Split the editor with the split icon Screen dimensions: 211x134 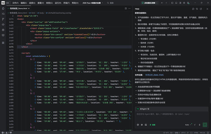[126, 9]
